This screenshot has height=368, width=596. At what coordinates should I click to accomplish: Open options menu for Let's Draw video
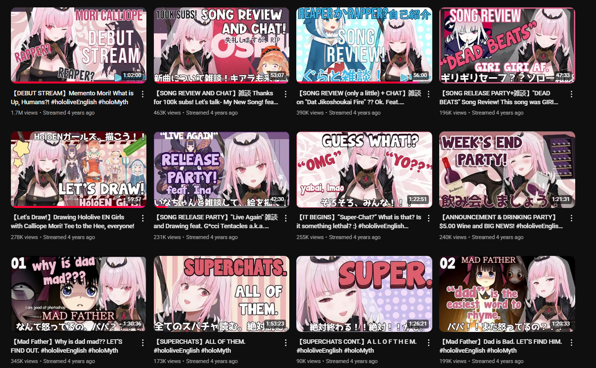coord(142,218)
